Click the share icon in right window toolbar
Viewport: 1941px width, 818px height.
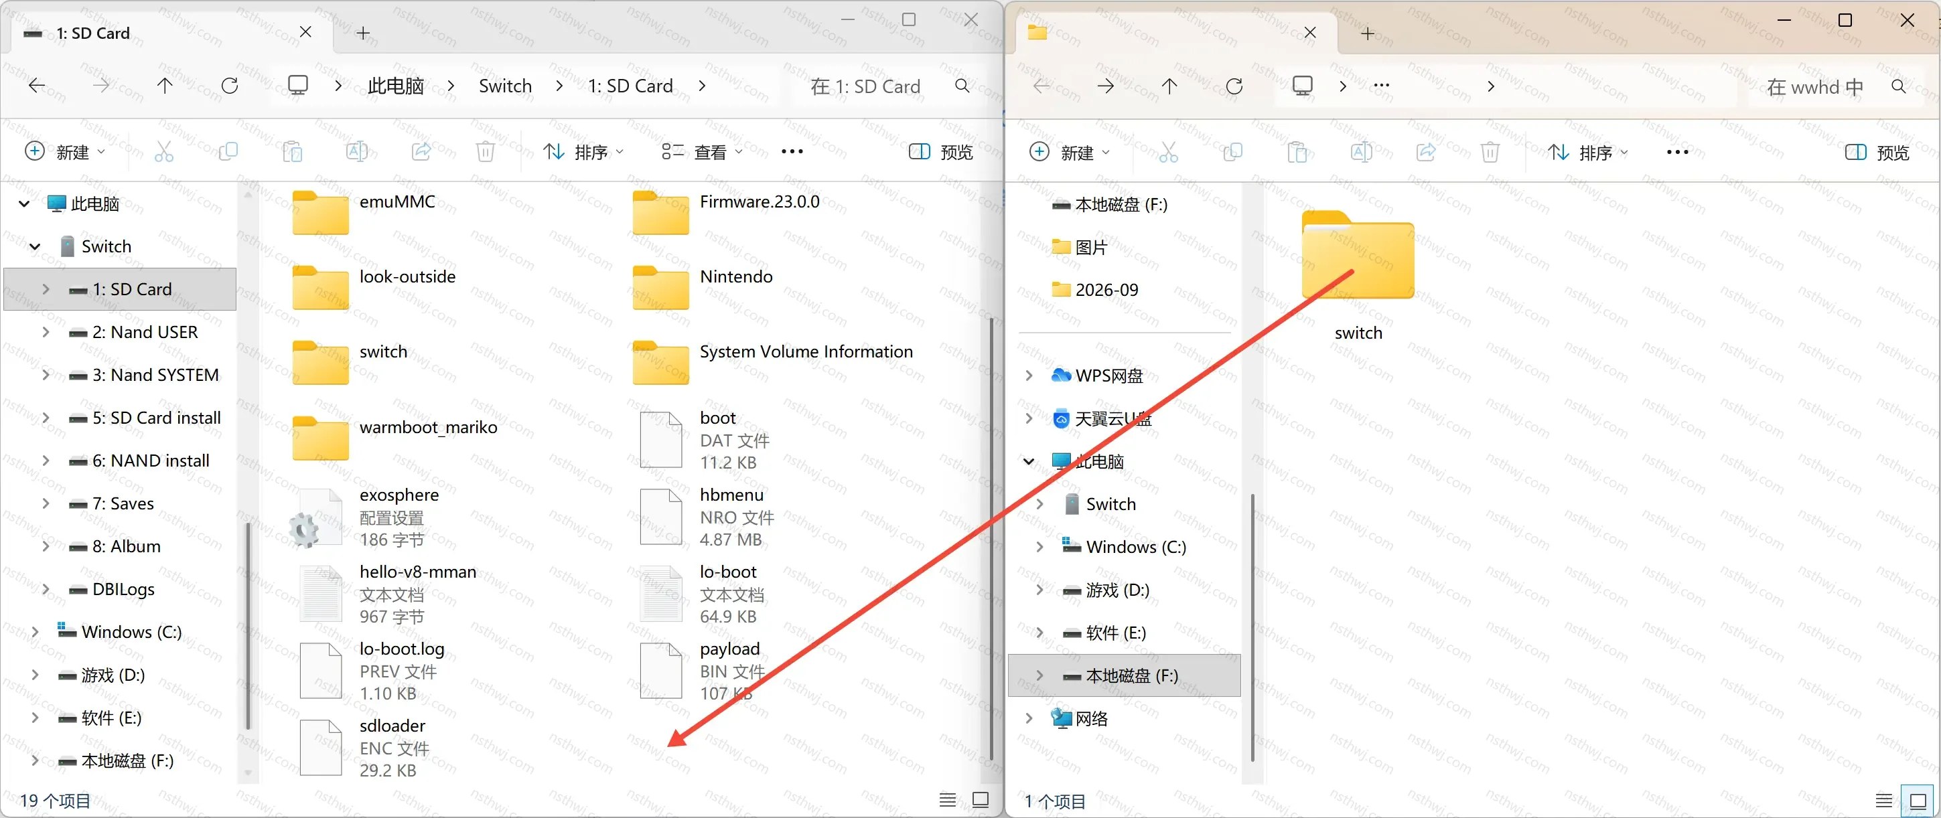[x=1425, y=152]
